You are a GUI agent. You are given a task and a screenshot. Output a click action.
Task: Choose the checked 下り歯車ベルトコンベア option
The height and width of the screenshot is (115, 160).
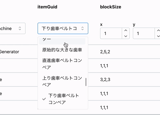coord(62,99)
